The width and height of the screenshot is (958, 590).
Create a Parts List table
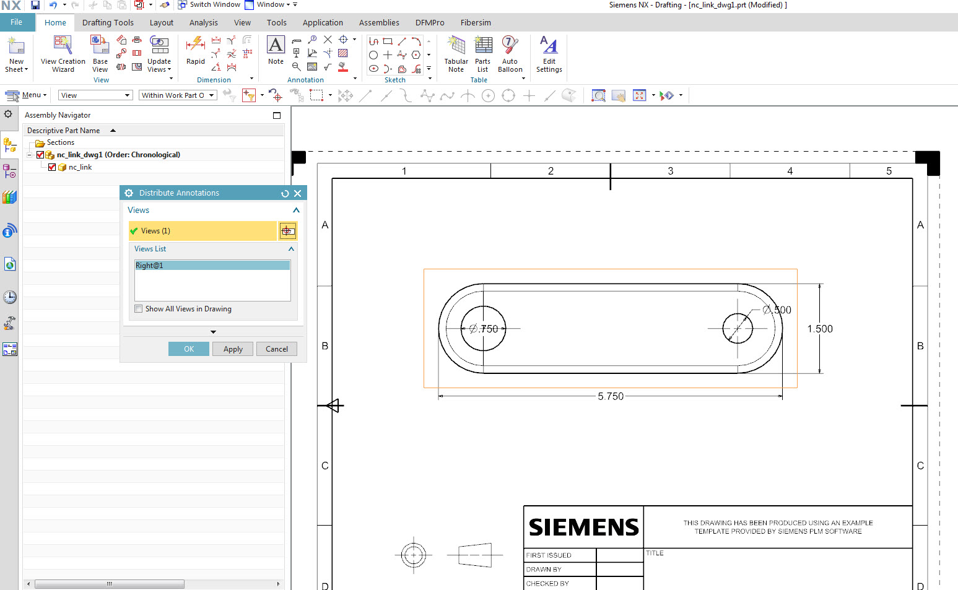click(482, 54)
